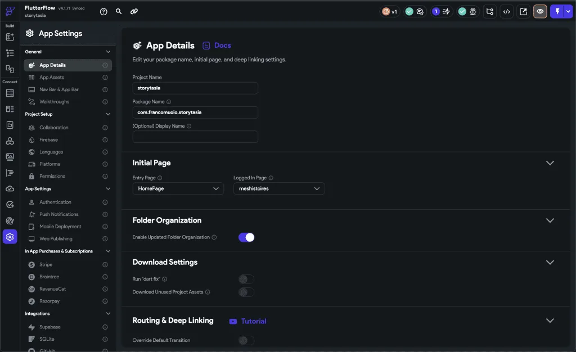Click the lightning bolt run button

(557, 11)
